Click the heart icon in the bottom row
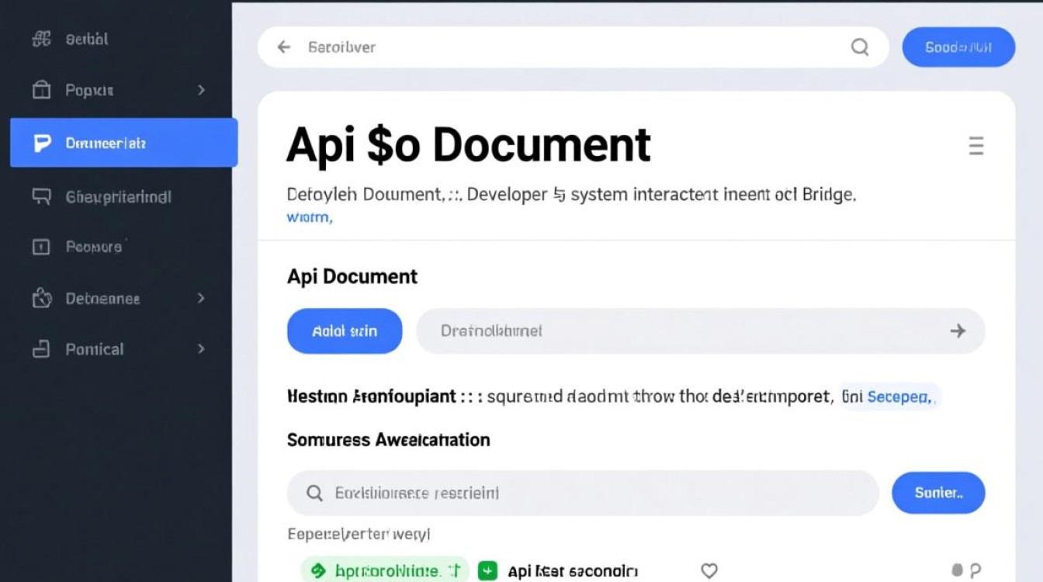 [709, 571]
